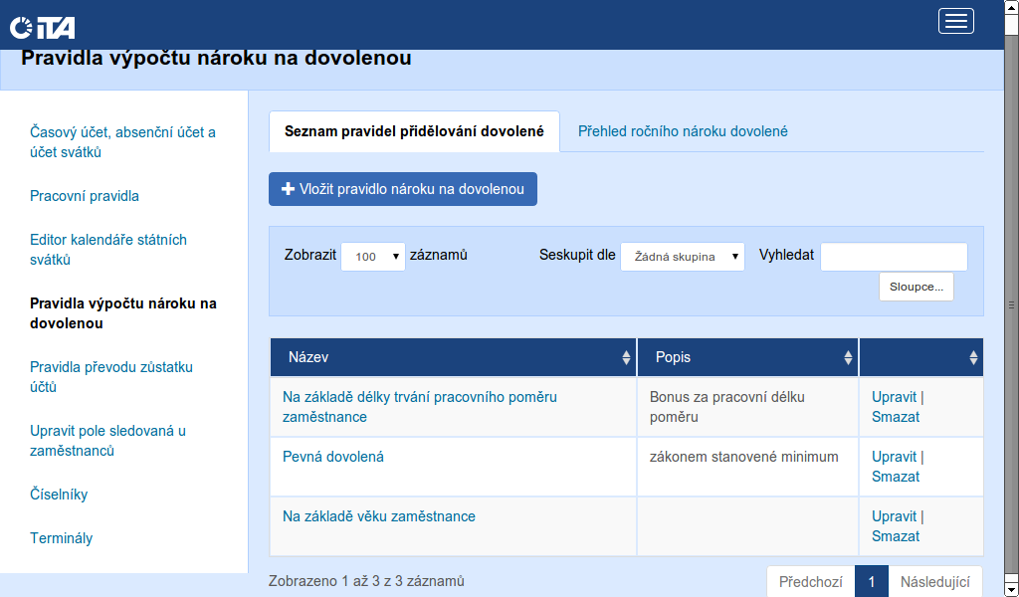Open Číselníky from the sidebar

pyautogui.click(x=66, y=495)
